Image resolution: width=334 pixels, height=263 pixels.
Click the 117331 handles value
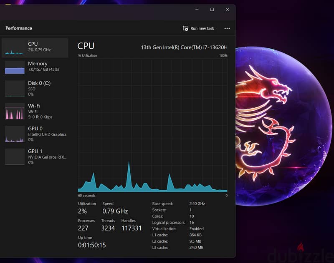(x=132, y=228)
